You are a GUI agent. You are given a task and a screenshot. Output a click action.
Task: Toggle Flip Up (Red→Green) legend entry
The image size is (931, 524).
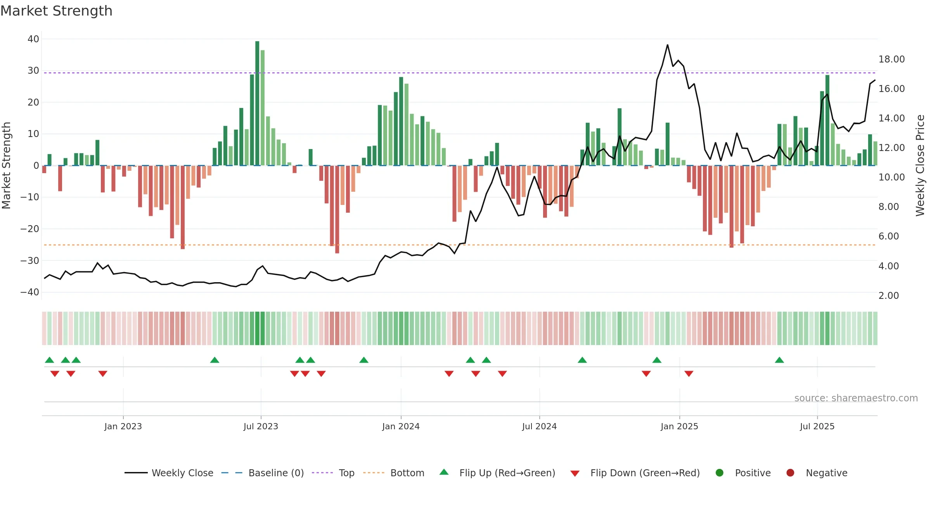coord(497,473)
